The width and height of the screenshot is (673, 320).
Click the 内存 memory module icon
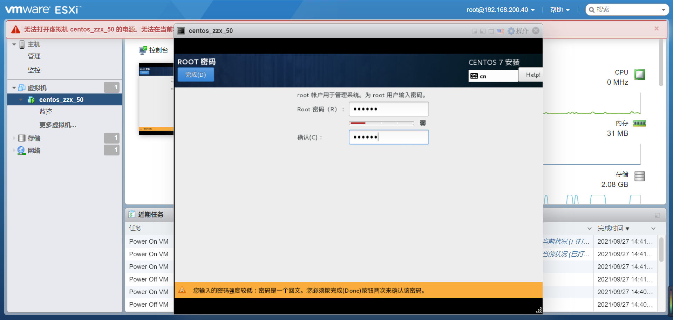point(640,123)
